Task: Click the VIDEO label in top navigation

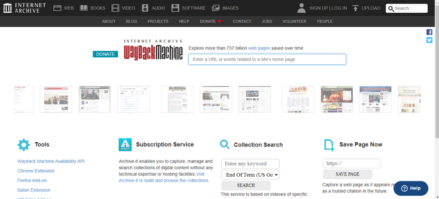Action: [x=129, y=8]
